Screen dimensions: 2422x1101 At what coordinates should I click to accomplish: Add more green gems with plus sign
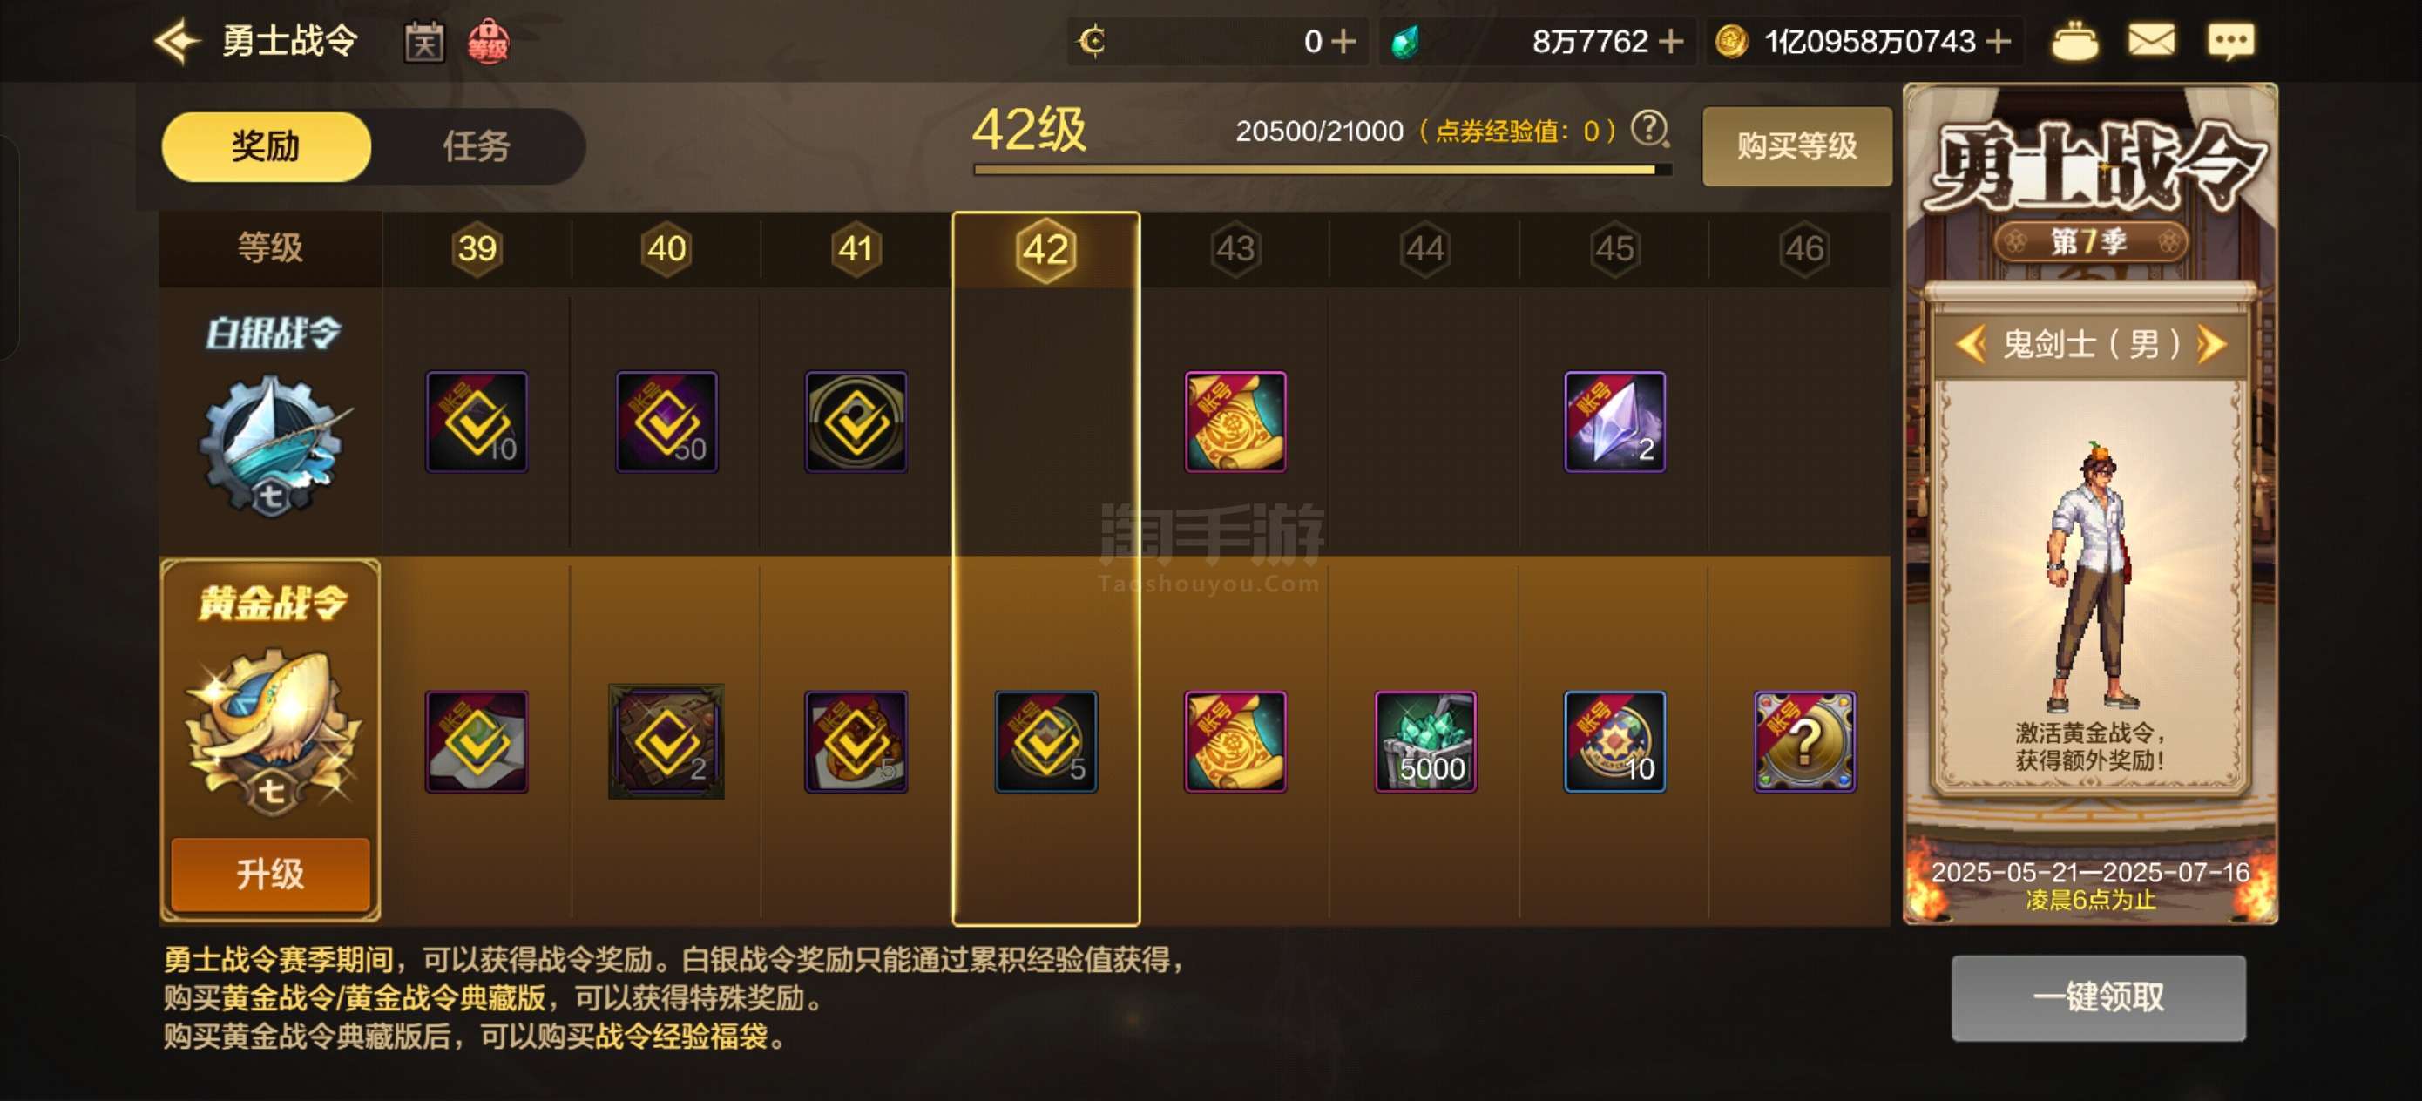coord(1671,41)
